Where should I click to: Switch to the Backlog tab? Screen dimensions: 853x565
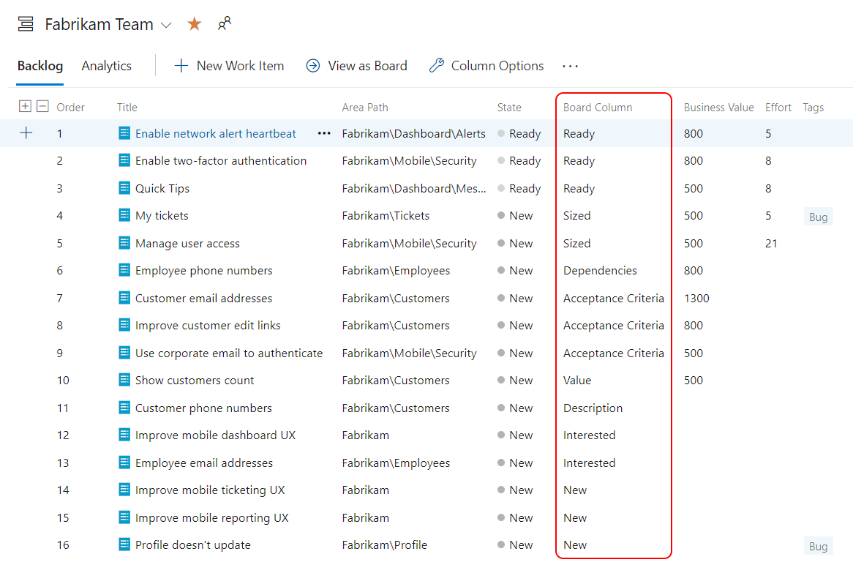point(40,66)
